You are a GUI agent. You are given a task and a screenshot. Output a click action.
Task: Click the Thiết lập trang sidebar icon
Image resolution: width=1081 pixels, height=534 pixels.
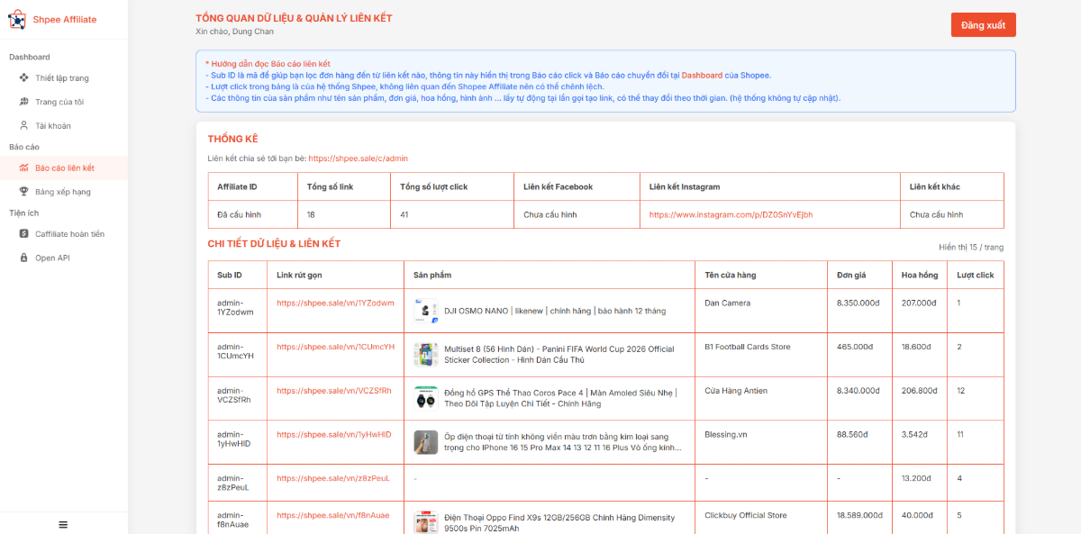coord(24,78)
